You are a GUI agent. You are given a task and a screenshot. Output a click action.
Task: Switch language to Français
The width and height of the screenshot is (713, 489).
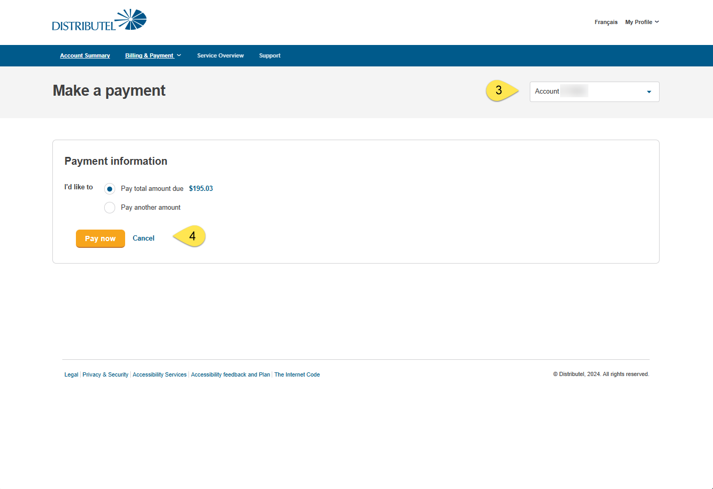tap(606, 22)
